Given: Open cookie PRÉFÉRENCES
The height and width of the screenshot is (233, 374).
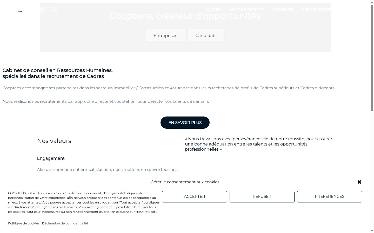Looking at the screenshot, I should pyautogui.click(x=330, y=196).
